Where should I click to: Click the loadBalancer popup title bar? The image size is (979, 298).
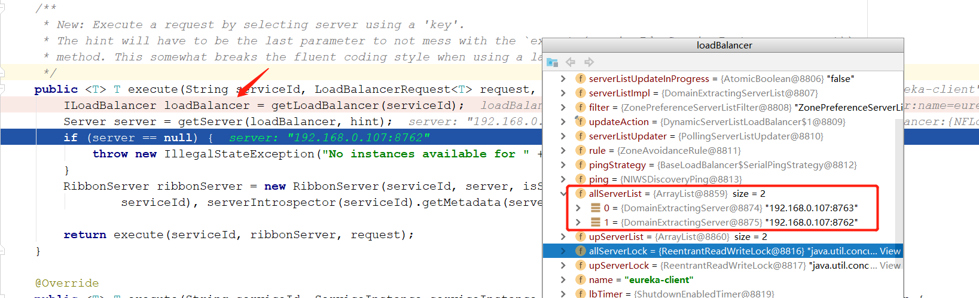coord(724,45)
